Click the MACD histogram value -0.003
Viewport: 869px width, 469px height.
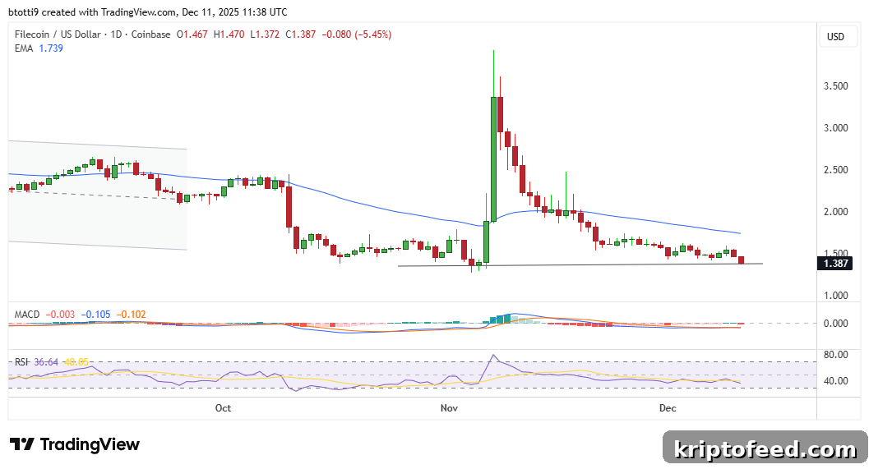pyautogui.click(x=60, y=315)
